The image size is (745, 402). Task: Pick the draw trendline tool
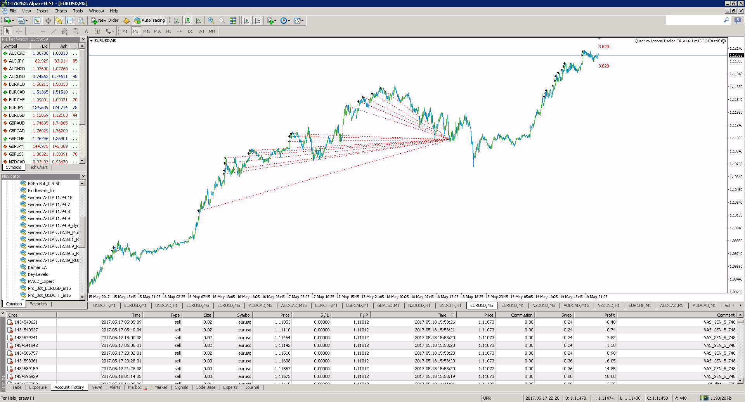tap(54, 31)
